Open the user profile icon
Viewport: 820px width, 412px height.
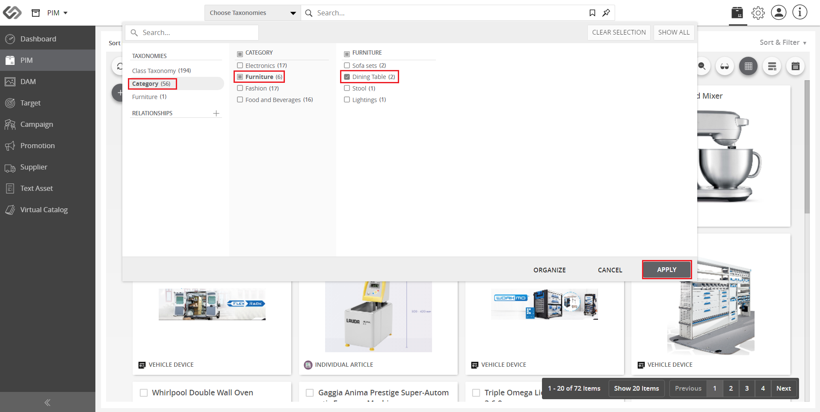[x=779, y=12]
